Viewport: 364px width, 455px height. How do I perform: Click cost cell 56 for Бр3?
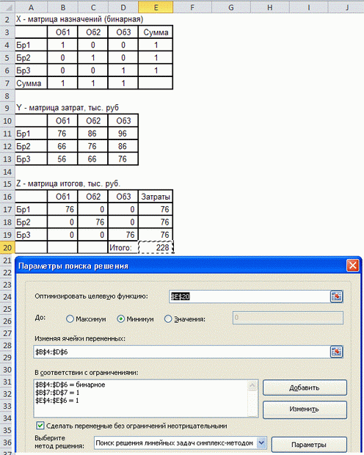tap(62, 159)
